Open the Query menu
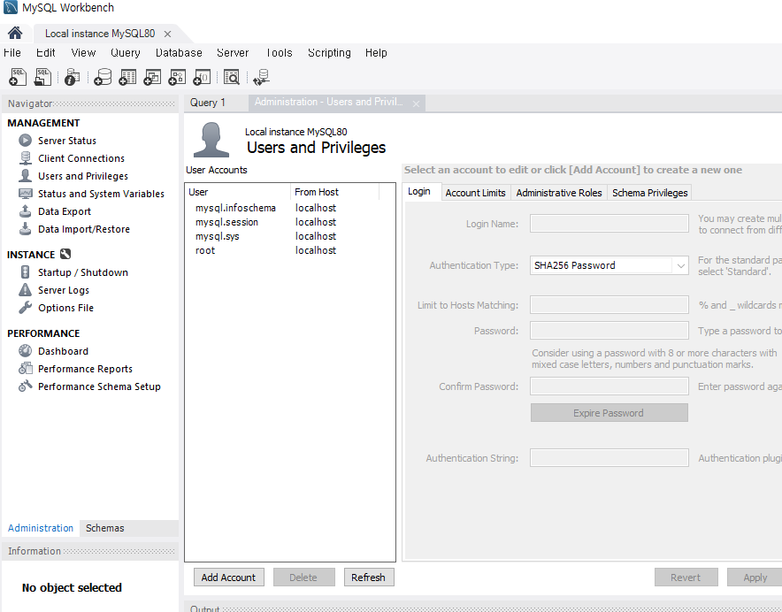The width and height of the screenshot is (782, 612). 126,53
